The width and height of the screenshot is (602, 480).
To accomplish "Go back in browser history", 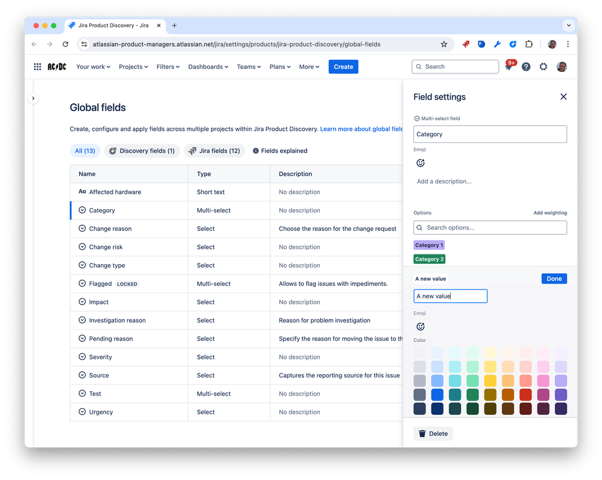I will click(34, 44).
